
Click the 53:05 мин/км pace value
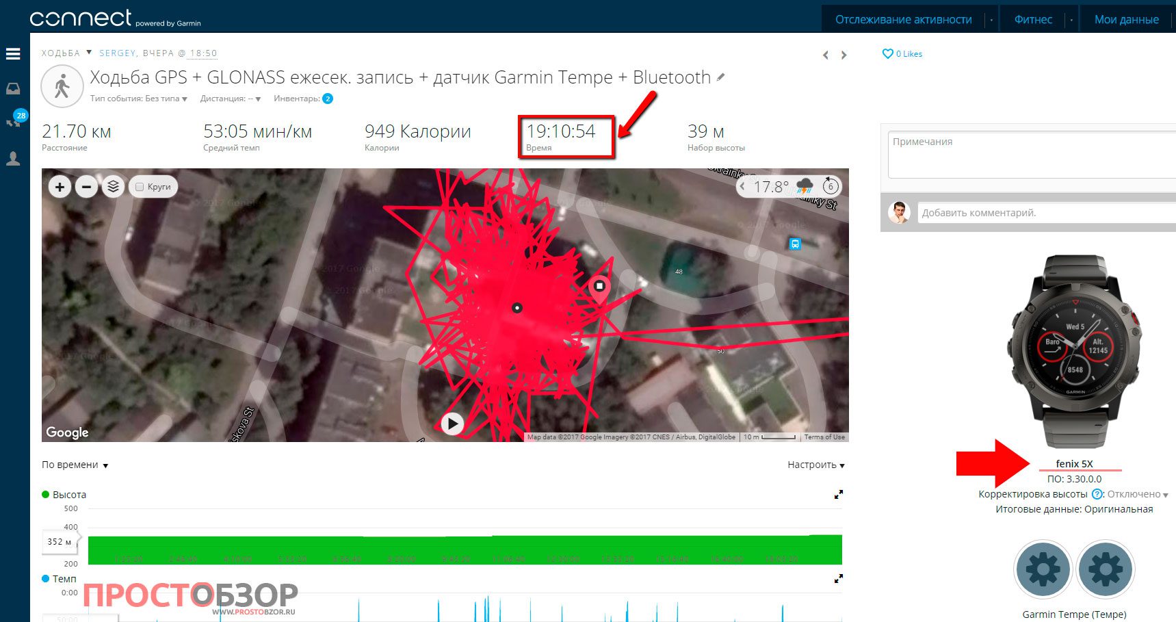point(258,131)
